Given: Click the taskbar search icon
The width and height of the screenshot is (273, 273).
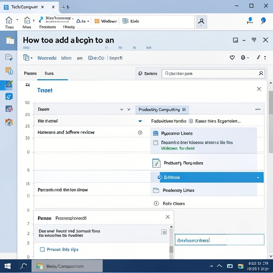Looking at the screenshot, I should [x=23, y=266].
